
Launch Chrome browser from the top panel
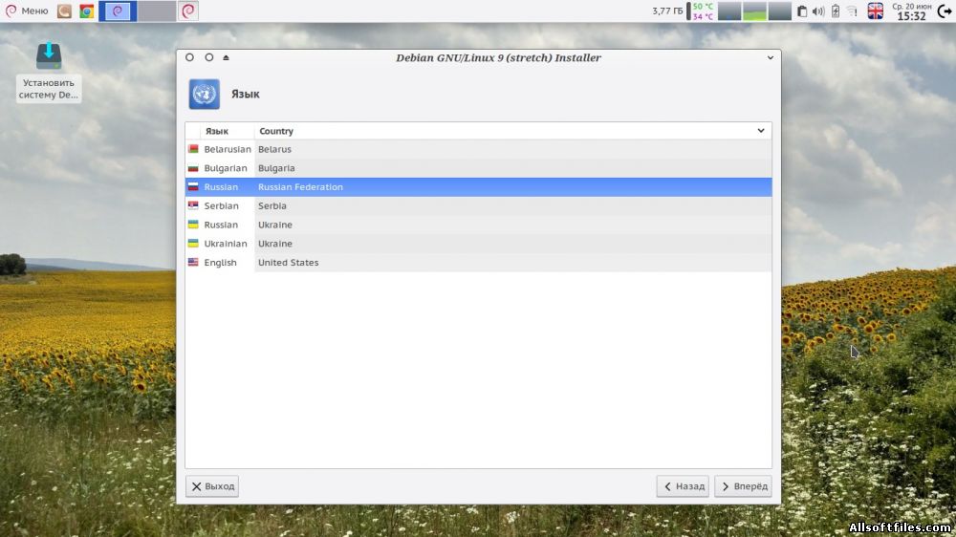[87, 11]
